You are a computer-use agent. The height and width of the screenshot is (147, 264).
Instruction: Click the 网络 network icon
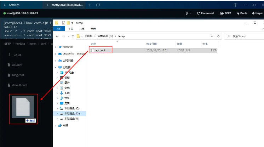coord(60,125)
